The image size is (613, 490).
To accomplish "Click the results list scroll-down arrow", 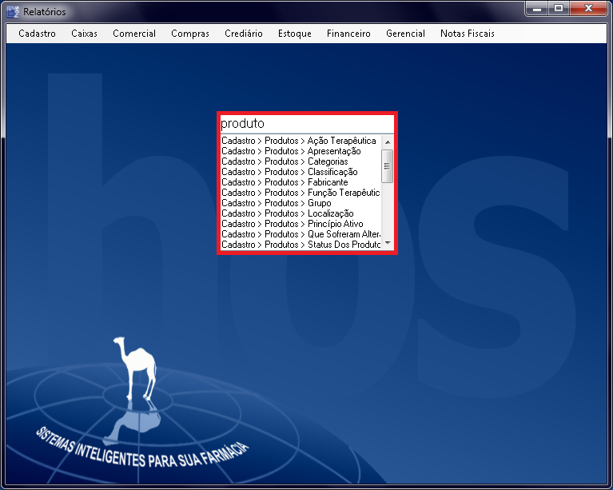I will (x=388, y=242).
